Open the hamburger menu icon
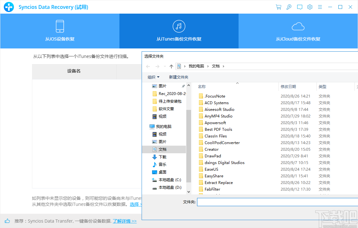The height and width of the screenshot is (228, 358). click(x=320, y=7)
